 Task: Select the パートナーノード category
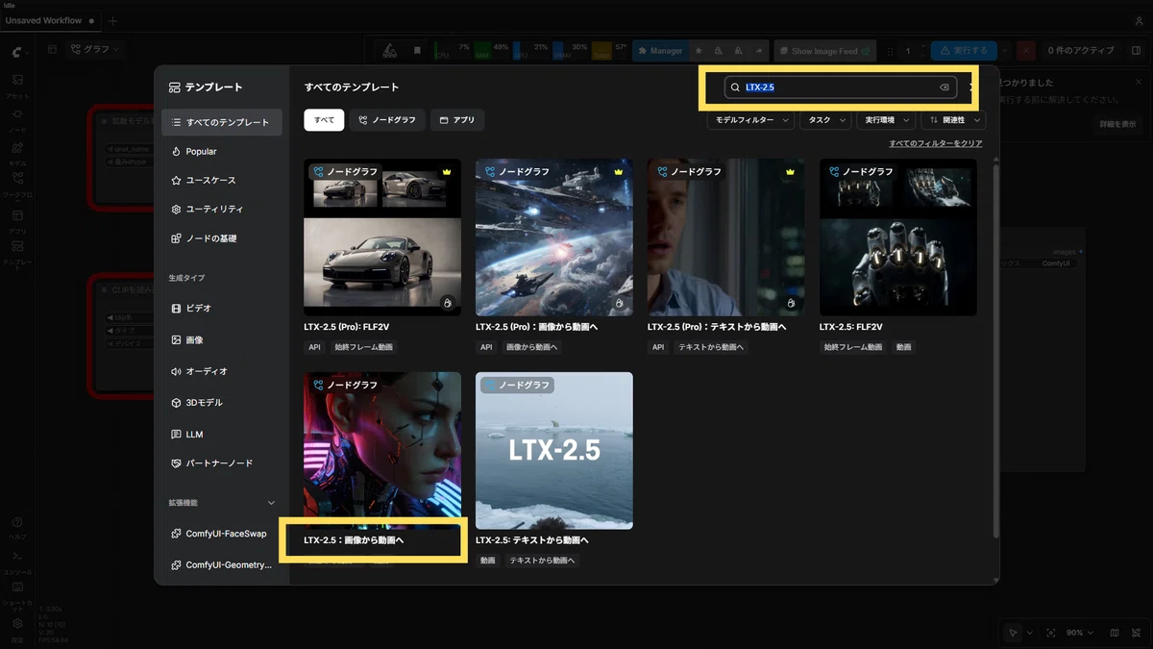coord(222,463)
